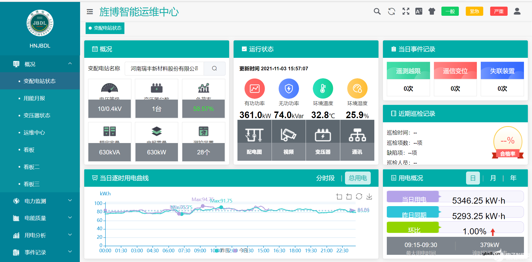Download the 当日逐时用电曲线 chart data
The height and width of the screenshot is (262, 532).
[369, 196]
